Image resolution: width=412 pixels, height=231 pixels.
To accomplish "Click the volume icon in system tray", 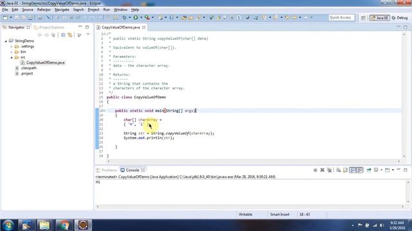I will 382,225.
